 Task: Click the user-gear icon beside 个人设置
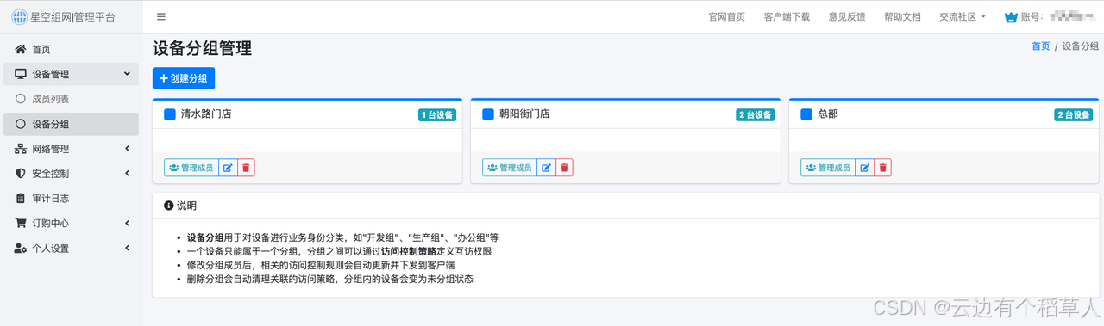(21, 249)
